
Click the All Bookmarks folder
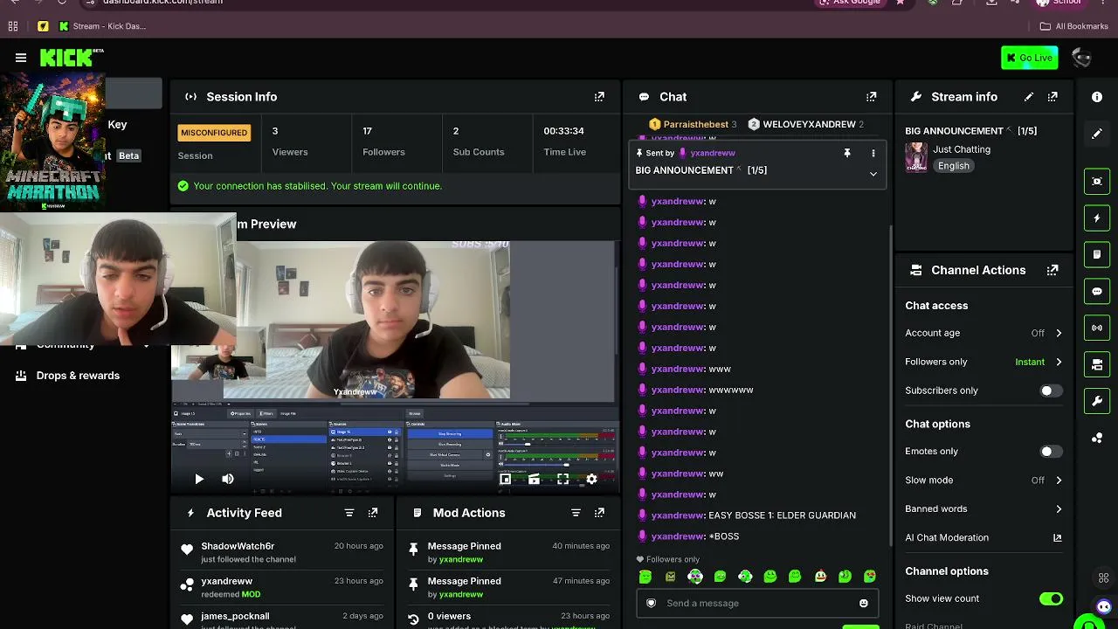coord(1075,26)
